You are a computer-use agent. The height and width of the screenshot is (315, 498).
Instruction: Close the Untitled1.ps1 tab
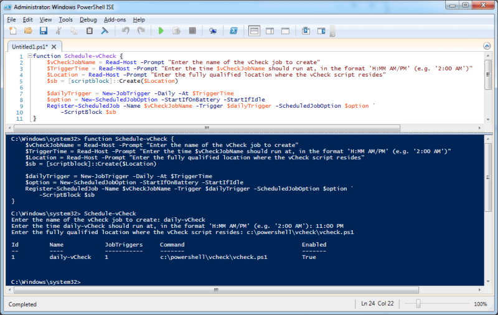[x=54, y=47]
